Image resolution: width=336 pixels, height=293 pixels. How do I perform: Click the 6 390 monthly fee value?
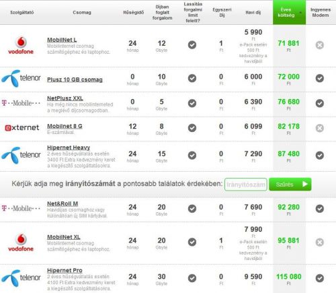[x=253, y=102]
